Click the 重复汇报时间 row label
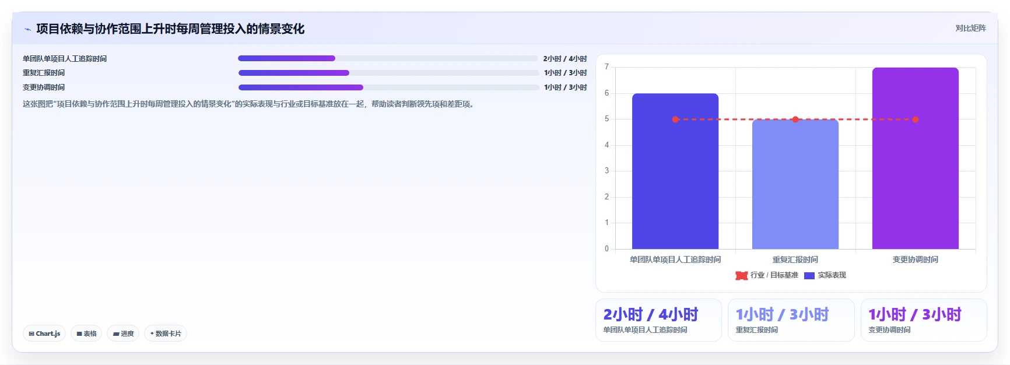 pos(44,73)
